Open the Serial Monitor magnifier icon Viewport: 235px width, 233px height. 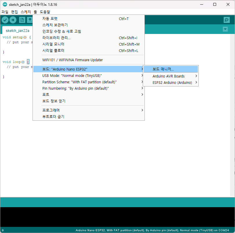[227, 20]
